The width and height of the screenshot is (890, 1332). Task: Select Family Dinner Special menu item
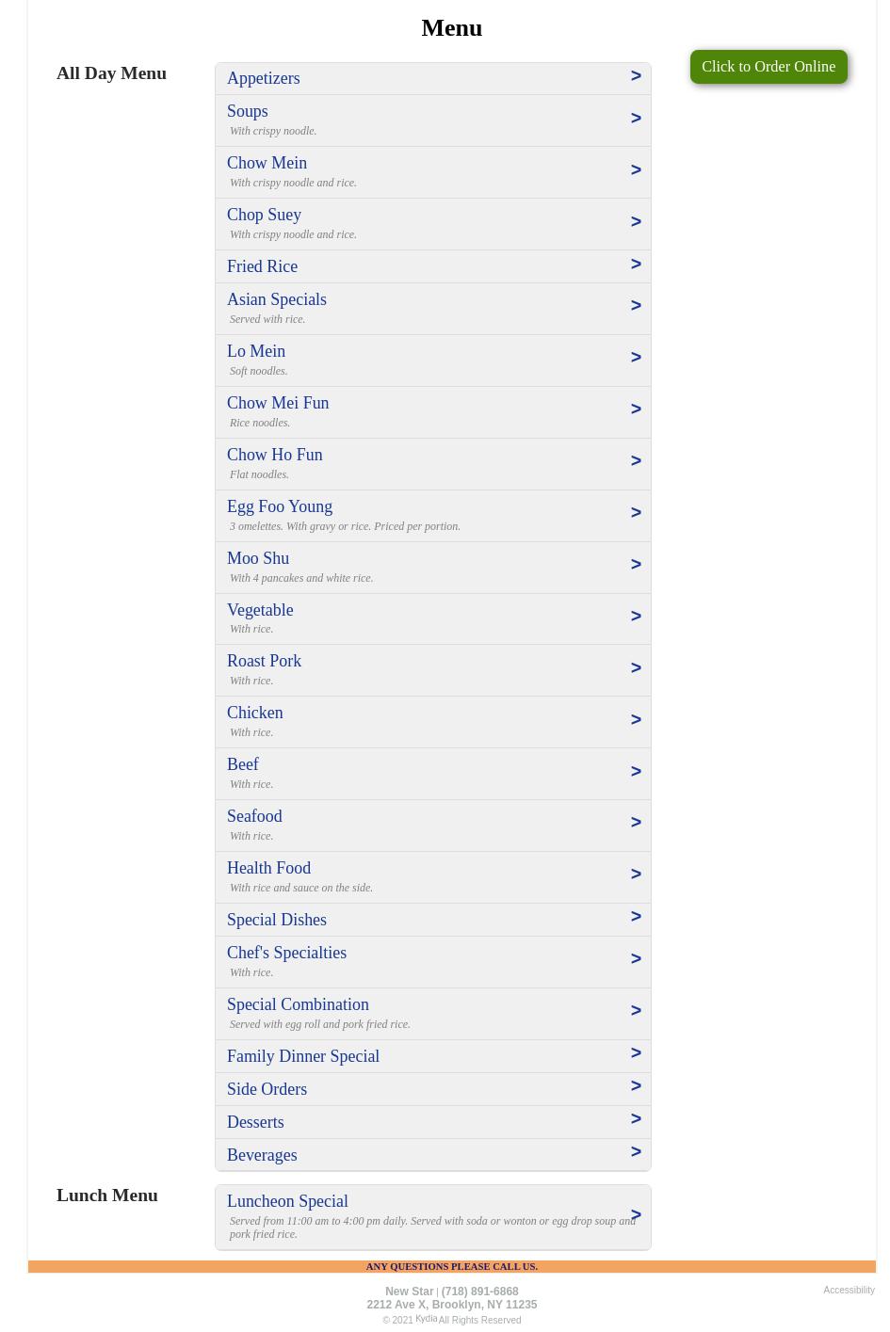point(303,1056)
